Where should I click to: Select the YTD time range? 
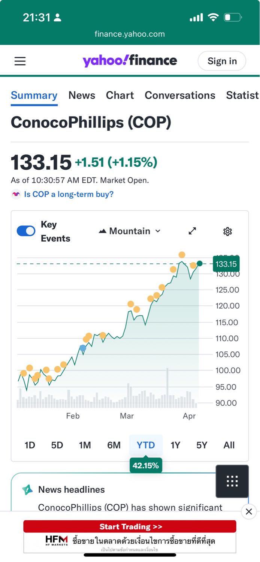pos(146,445)
